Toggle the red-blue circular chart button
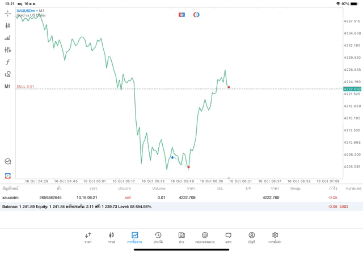This screenshot has width=363, height=253. pos(196,15)
